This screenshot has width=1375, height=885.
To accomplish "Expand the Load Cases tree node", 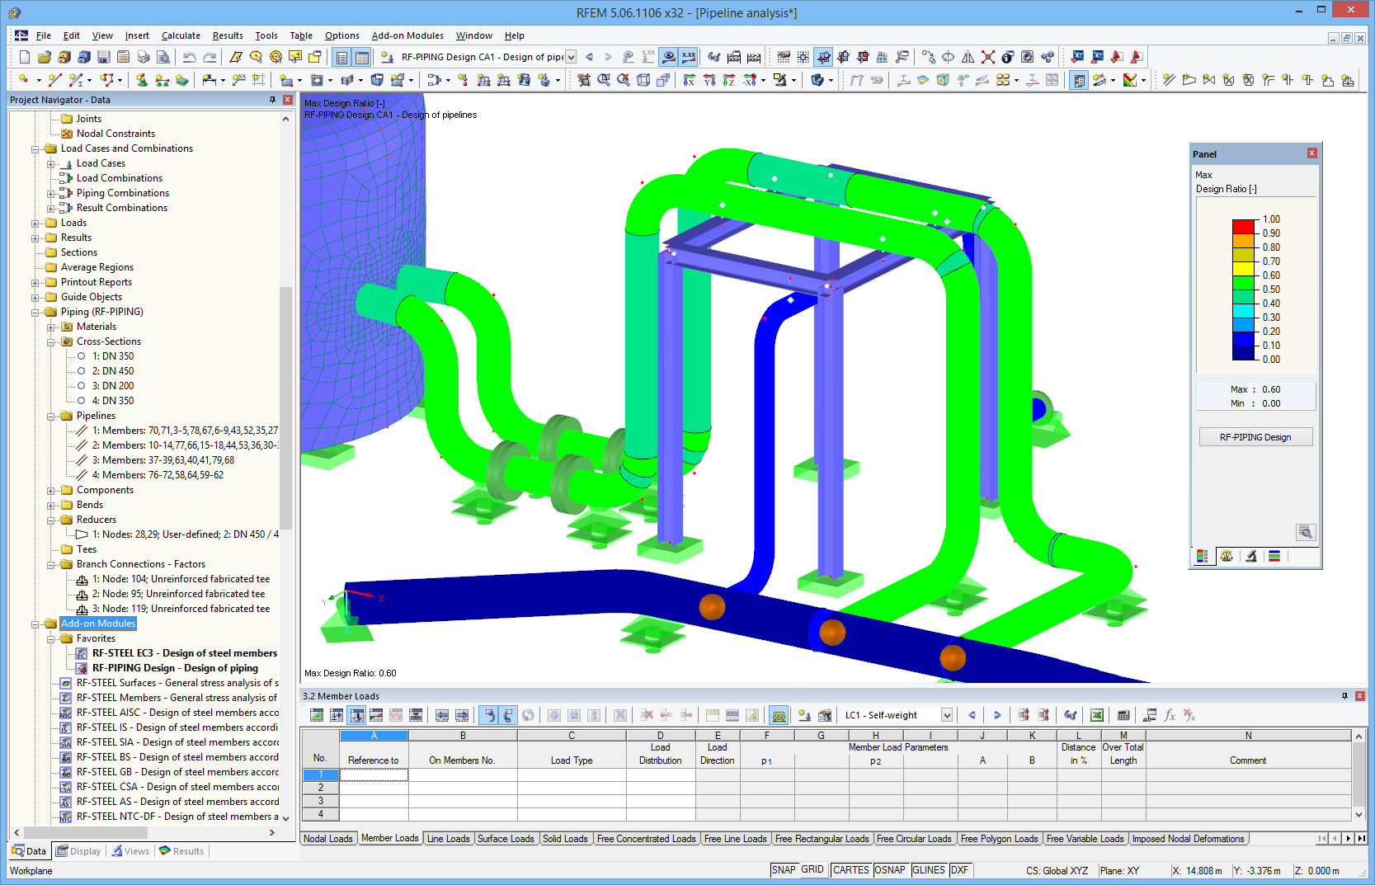I will (51, 162).
